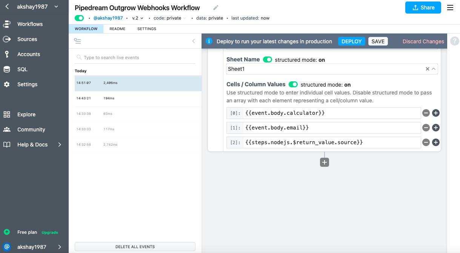This screenshot has width=460, height=253.
Task: Open the Sources sidebar icon
Action: (x=7, y=39)
